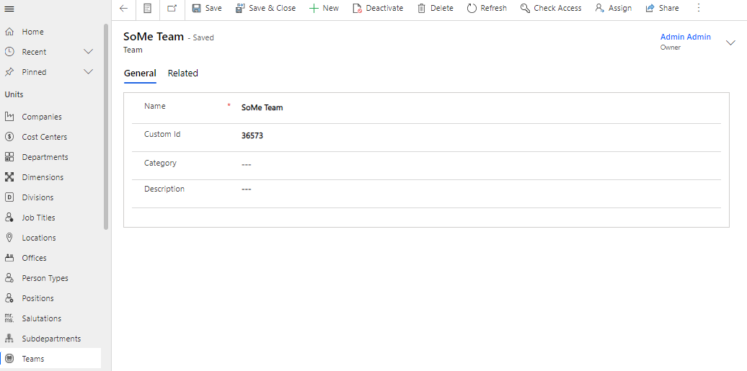Click the Save command
Screen dimensions: 747x371
[x=206, y=9]
